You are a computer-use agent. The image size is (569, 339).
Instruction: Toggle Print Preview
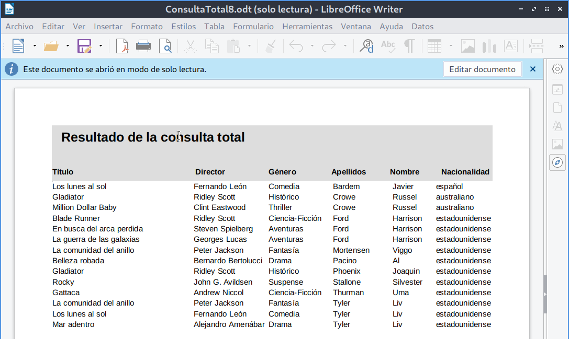pos(165,46)
